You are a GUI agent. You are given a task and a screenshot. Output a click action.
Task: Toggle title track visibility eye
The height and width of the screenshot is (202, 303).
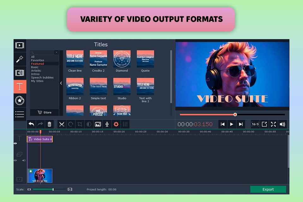point(15,143)
